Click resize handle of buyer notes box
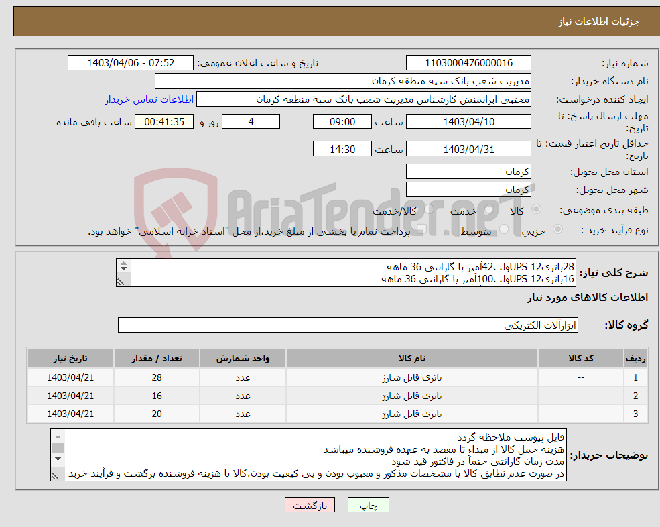The width and height of the screenshot is (660, 527). tap(55, 476)
